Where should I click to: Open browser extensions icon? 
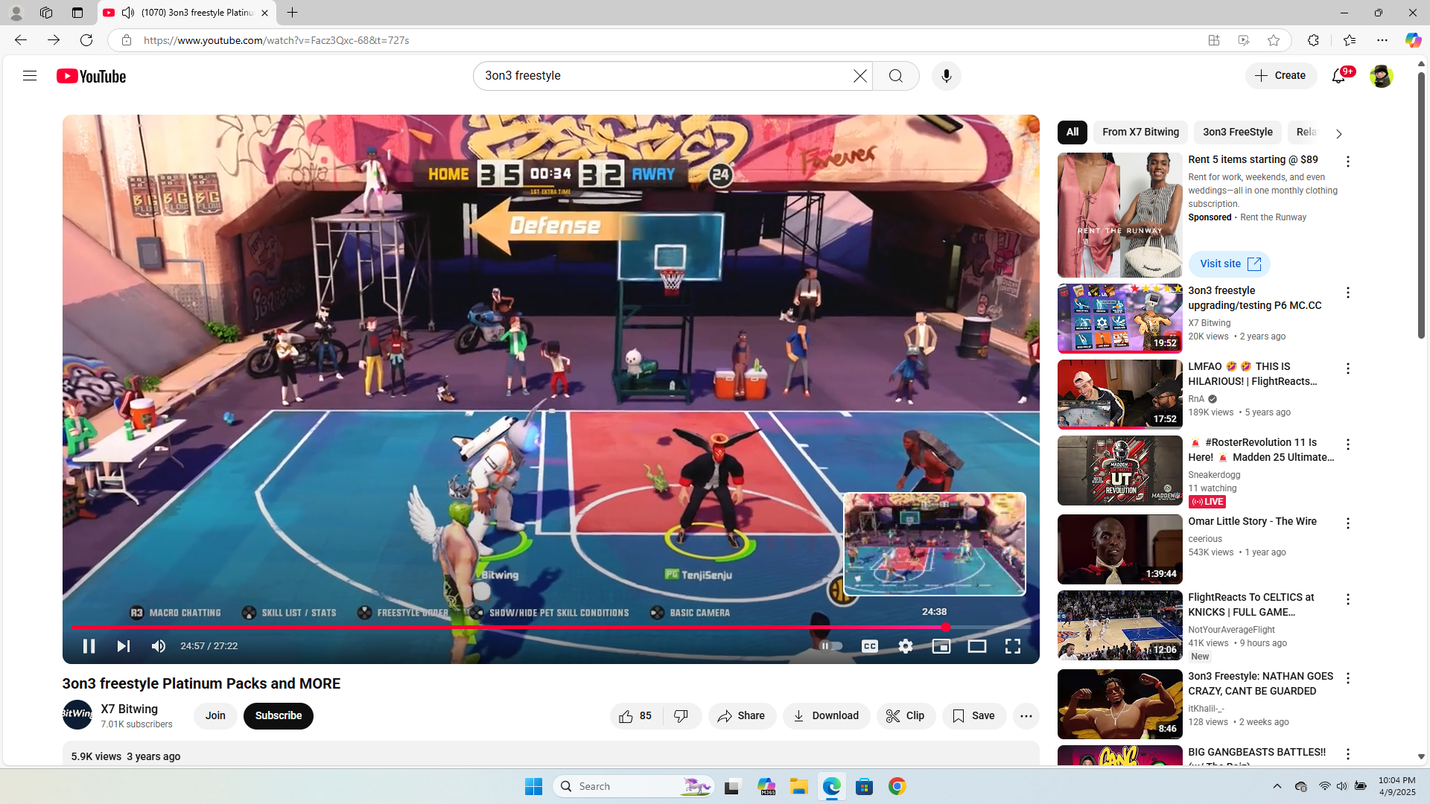pos(1313,40)
